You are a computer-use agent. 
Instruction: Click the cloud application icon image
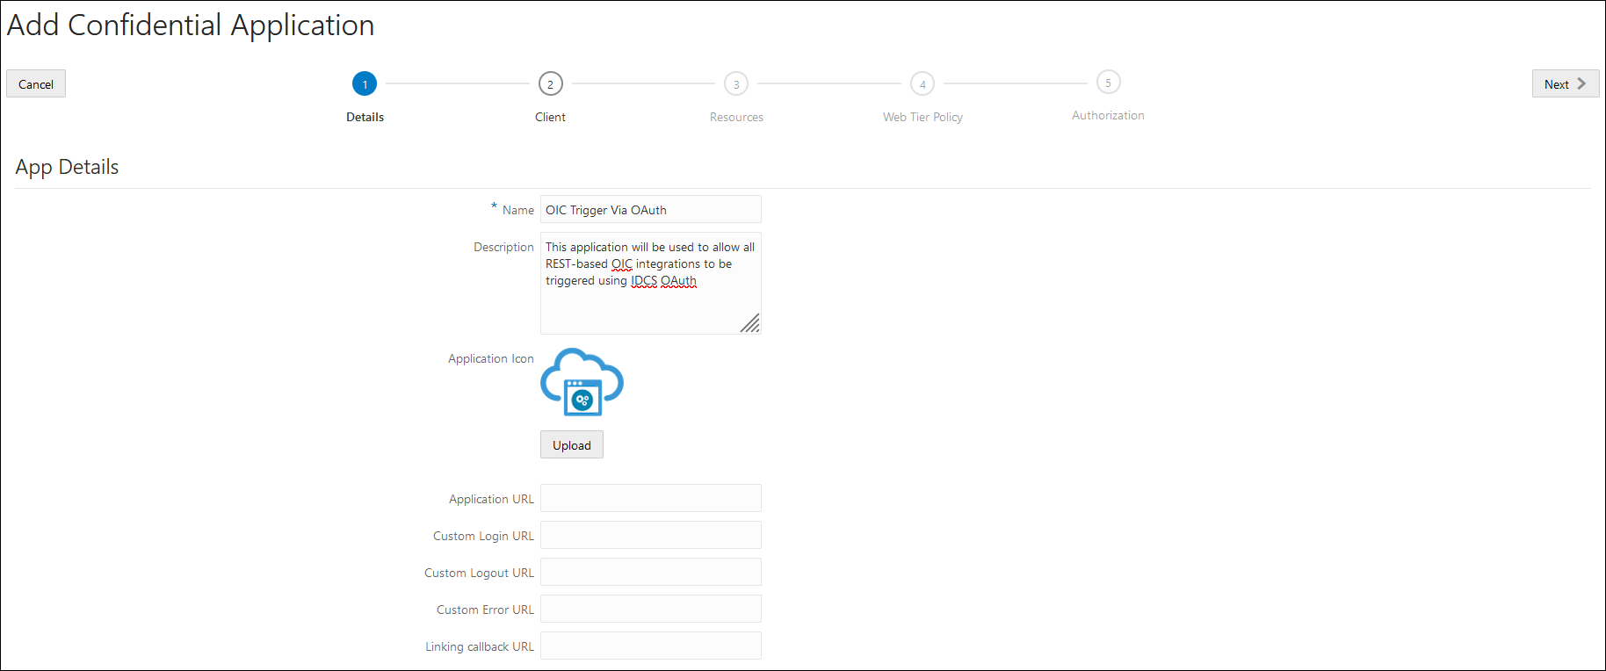click(x=582, y=382)
